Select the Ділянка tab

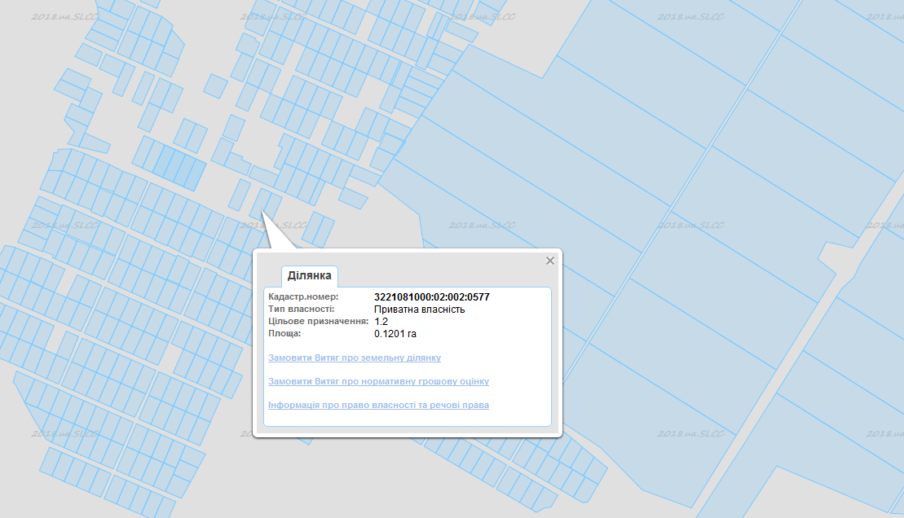pyautogui.click(x=309, y=276)
